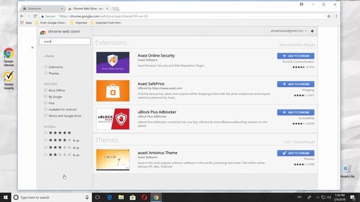Image resolution: width=360 pixels, height=202 pixels.
Task: Select the four stars & up rating
Action: point(46,140)
